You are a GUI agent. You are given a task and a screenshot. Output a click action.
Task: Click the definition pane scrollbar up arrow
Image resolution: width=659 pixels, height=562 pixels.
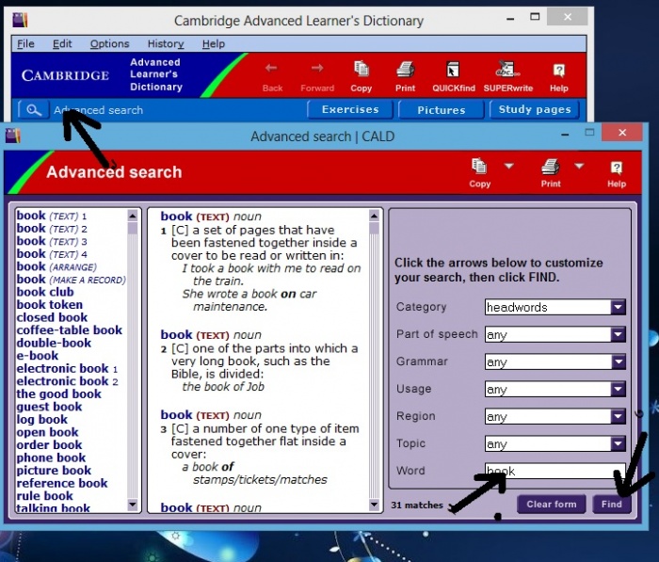pyautogui.click(x=374, y=217)
